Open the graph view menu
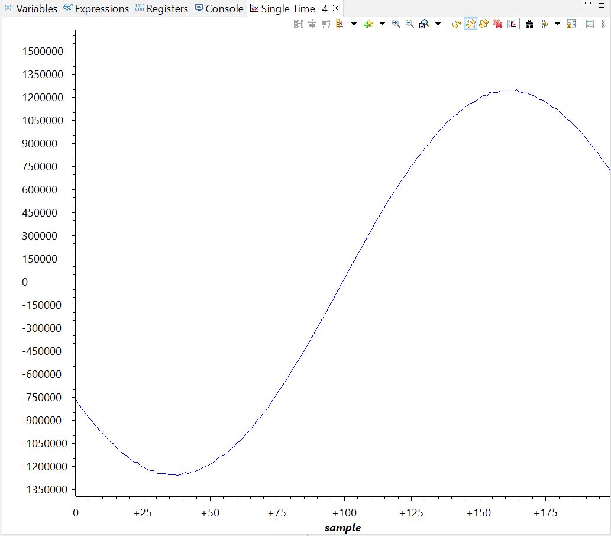Viewport: 611px width, 536px height. pyautogui.click(x=602, y=24)
